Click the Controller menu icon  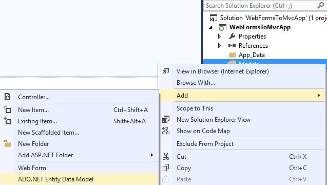[8, 97]
